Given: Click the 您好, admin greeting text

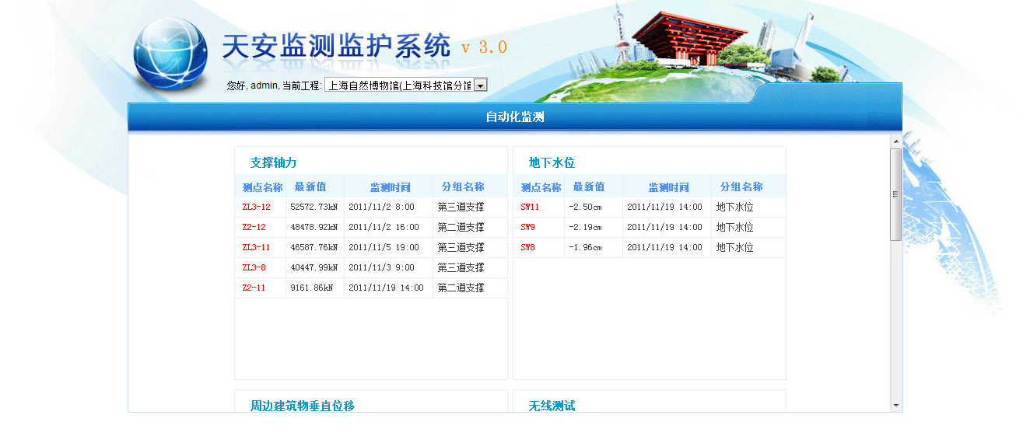Looking at the screenshot, I should point(252,85).
